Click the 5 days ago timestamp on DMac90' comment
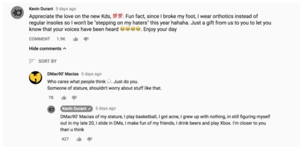 (x=91, y=74)
